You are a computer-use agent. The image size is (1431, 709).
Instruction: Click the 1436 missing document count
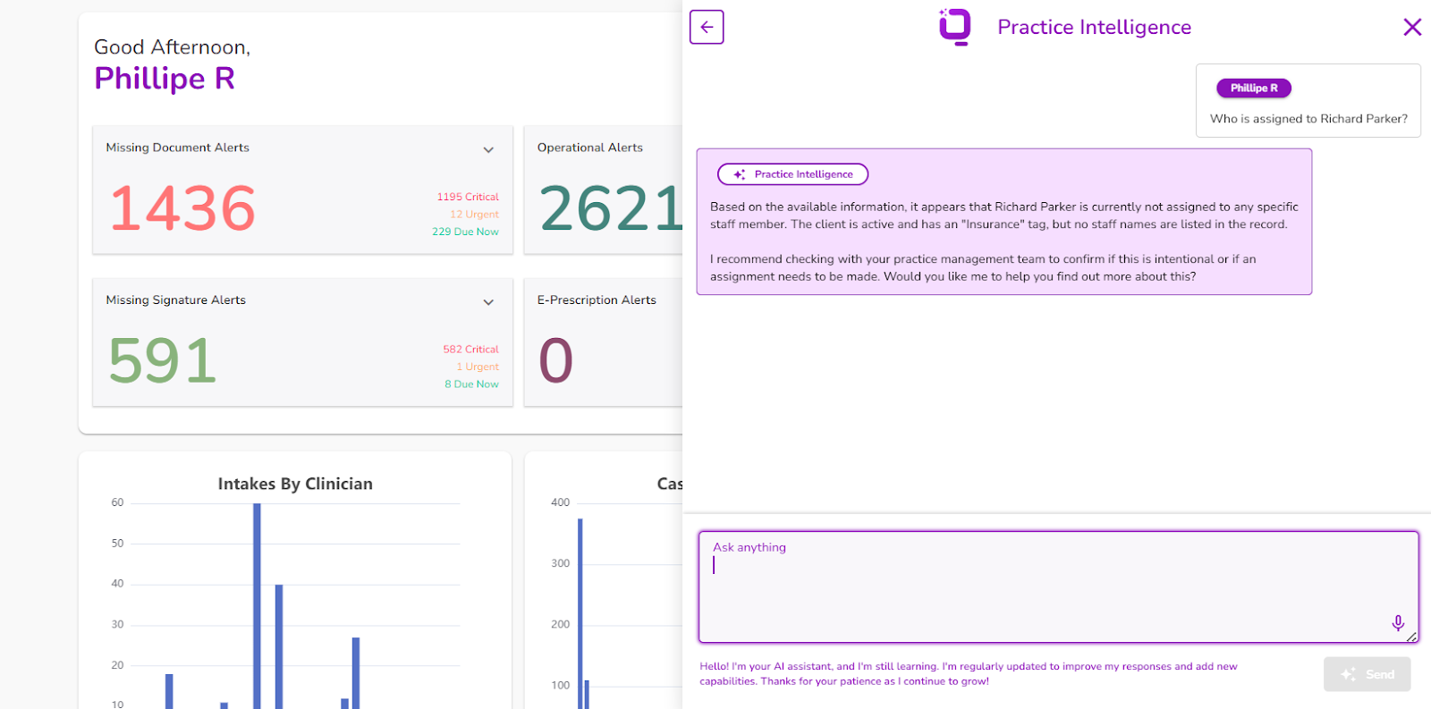[182, 208]
